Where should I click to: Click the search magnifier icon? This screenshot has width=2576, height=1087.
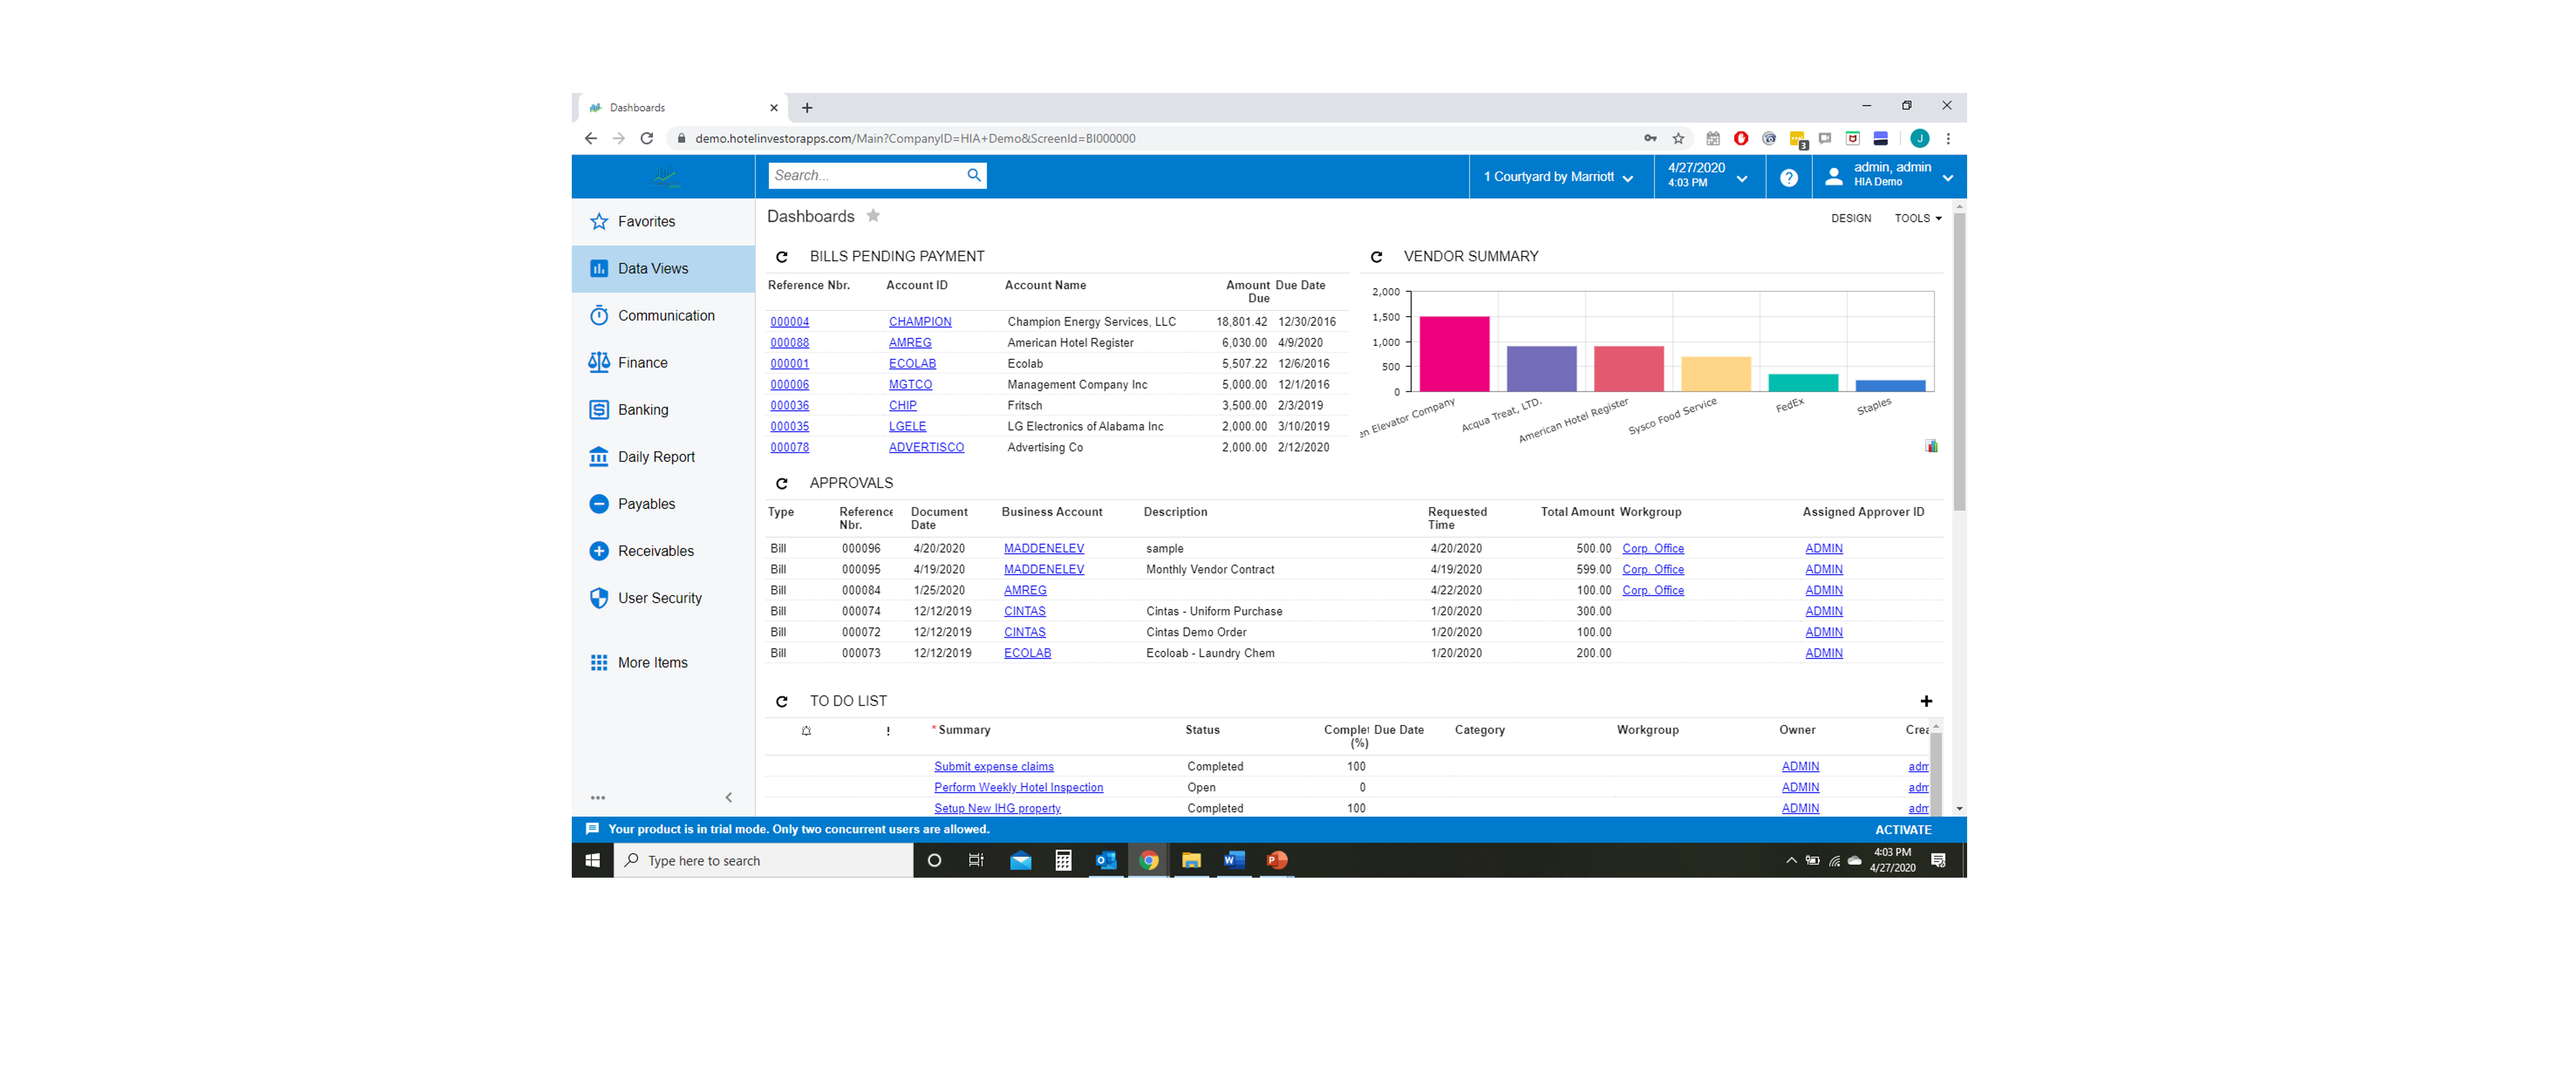point(974,176)
